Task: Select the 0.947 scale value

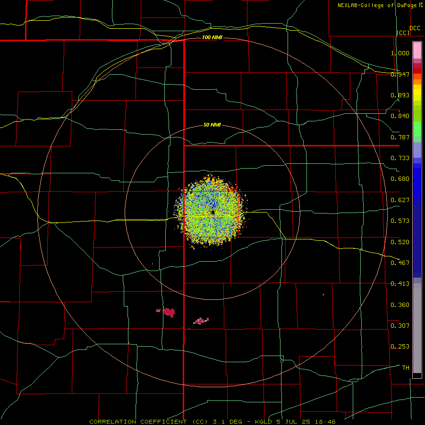Action: [x=400, y=74]
